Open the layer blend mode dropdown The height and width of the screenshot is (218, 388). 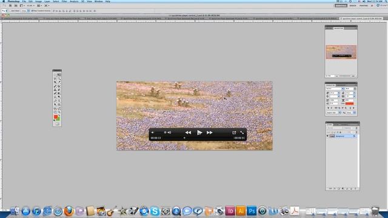(334, 128)
